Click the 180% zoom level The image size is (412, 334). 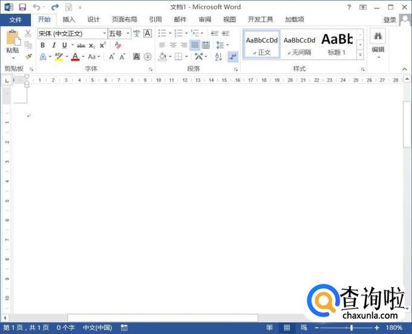pos(394,328)
